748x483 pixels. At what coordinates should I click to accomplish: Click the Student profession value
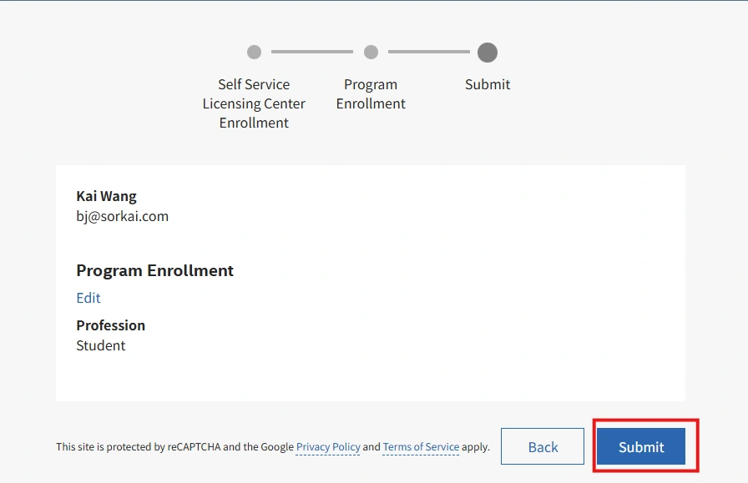[100, 345]
